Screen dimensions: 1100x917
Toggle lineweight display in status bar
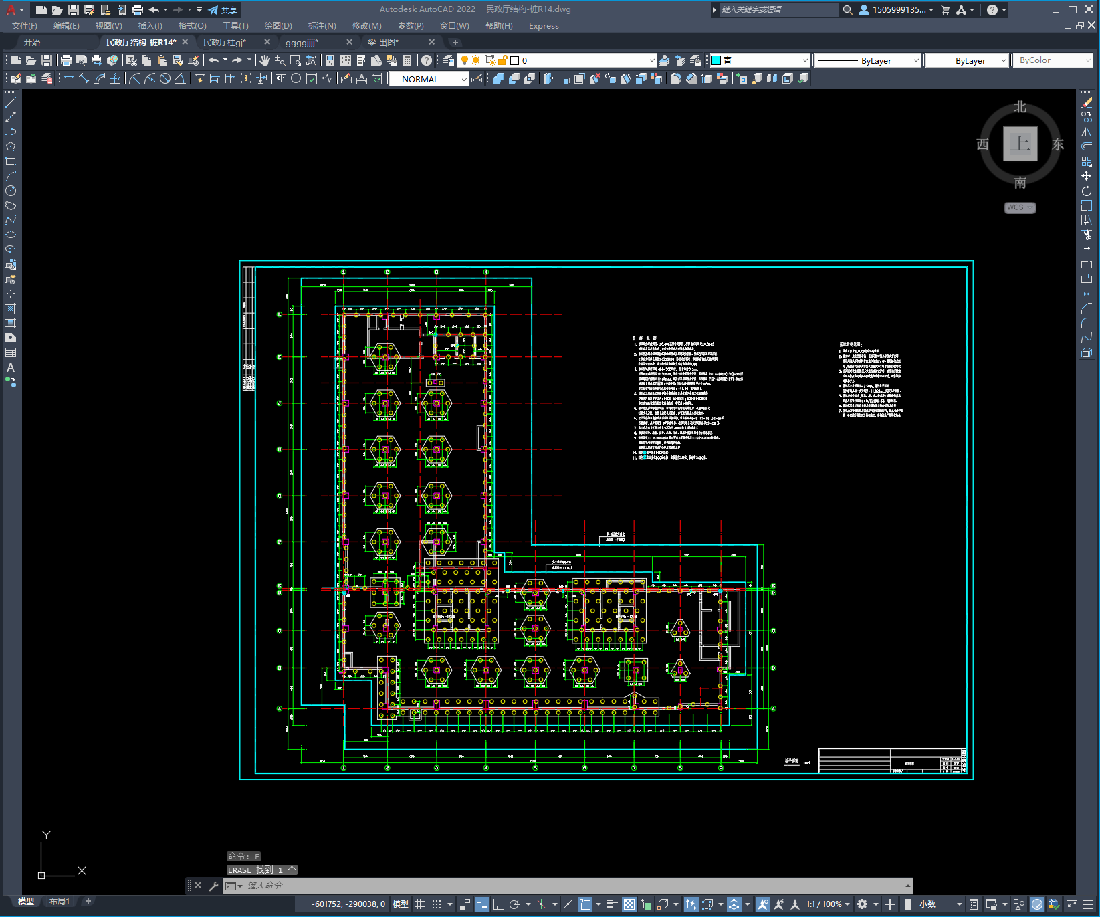[x=612, y=904]
